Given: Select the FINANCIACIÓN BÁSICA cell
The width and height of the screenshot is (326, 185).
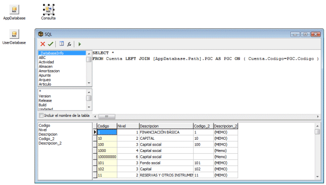Looking at the screenshot, I should point(166,132).
